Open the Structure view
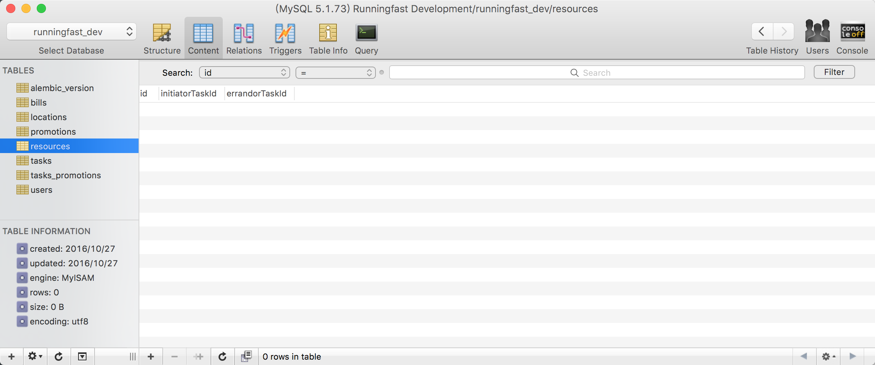Image resolution: width=875 pixels, height=365 pixels. (162, 39)
